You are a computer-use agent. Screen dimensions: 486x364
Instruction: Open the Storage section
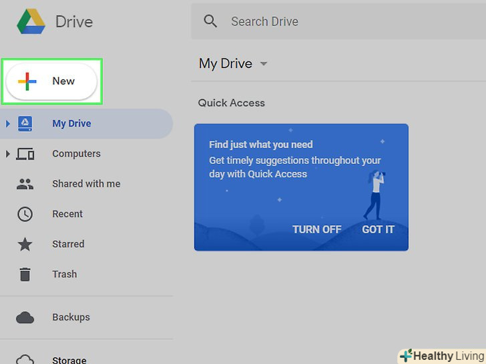[69, 360]
